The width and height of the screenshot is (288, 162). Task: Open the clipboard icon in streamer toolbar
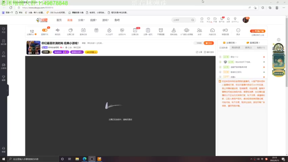tap(148, 30)
